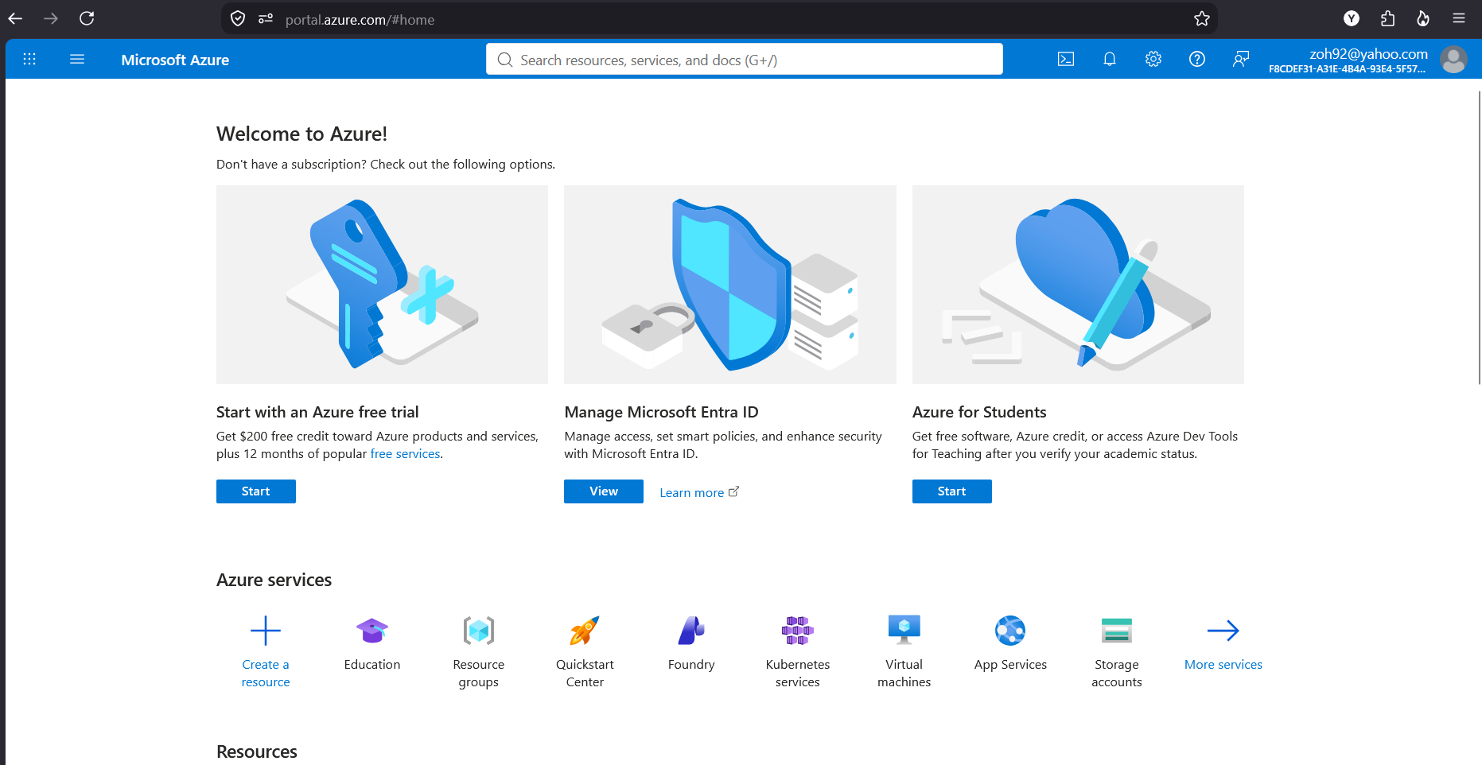Open site permissions icon in address bar
Image resolution: width=1482 pixels, height=765 pixels.
pyautogui.click(x=266, y=19)
